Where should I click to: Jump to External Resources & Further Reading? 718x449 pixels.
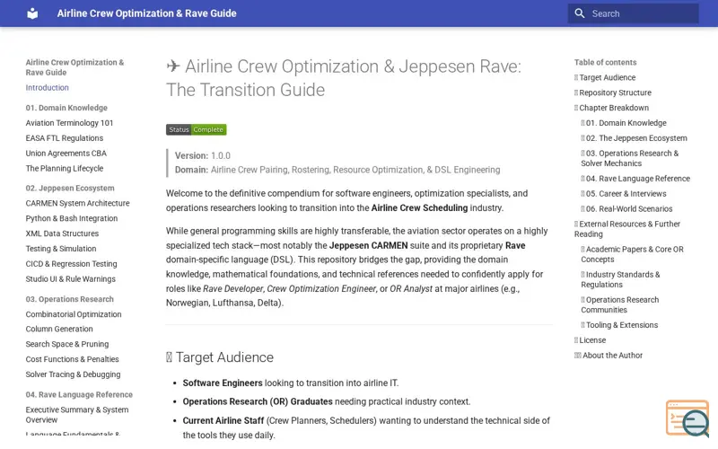(626, 229)
